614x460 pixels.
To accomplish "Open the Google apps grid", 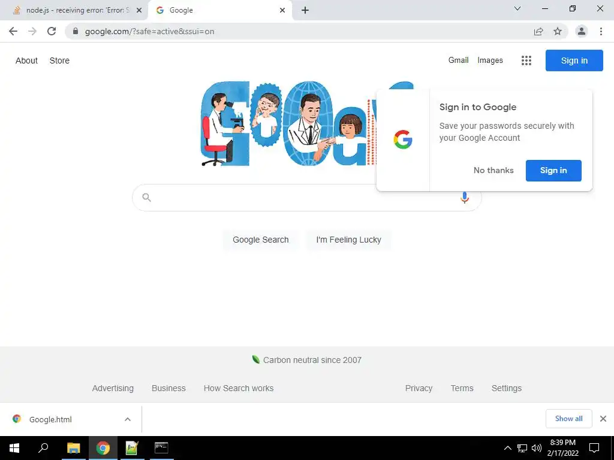I will 526,60.
